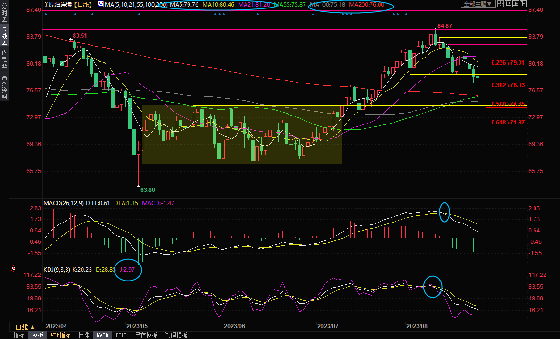The width and height of the screenshot is (560, 339).
Task: Click the MA indicator chart icon
Action: tap(100, 4)
